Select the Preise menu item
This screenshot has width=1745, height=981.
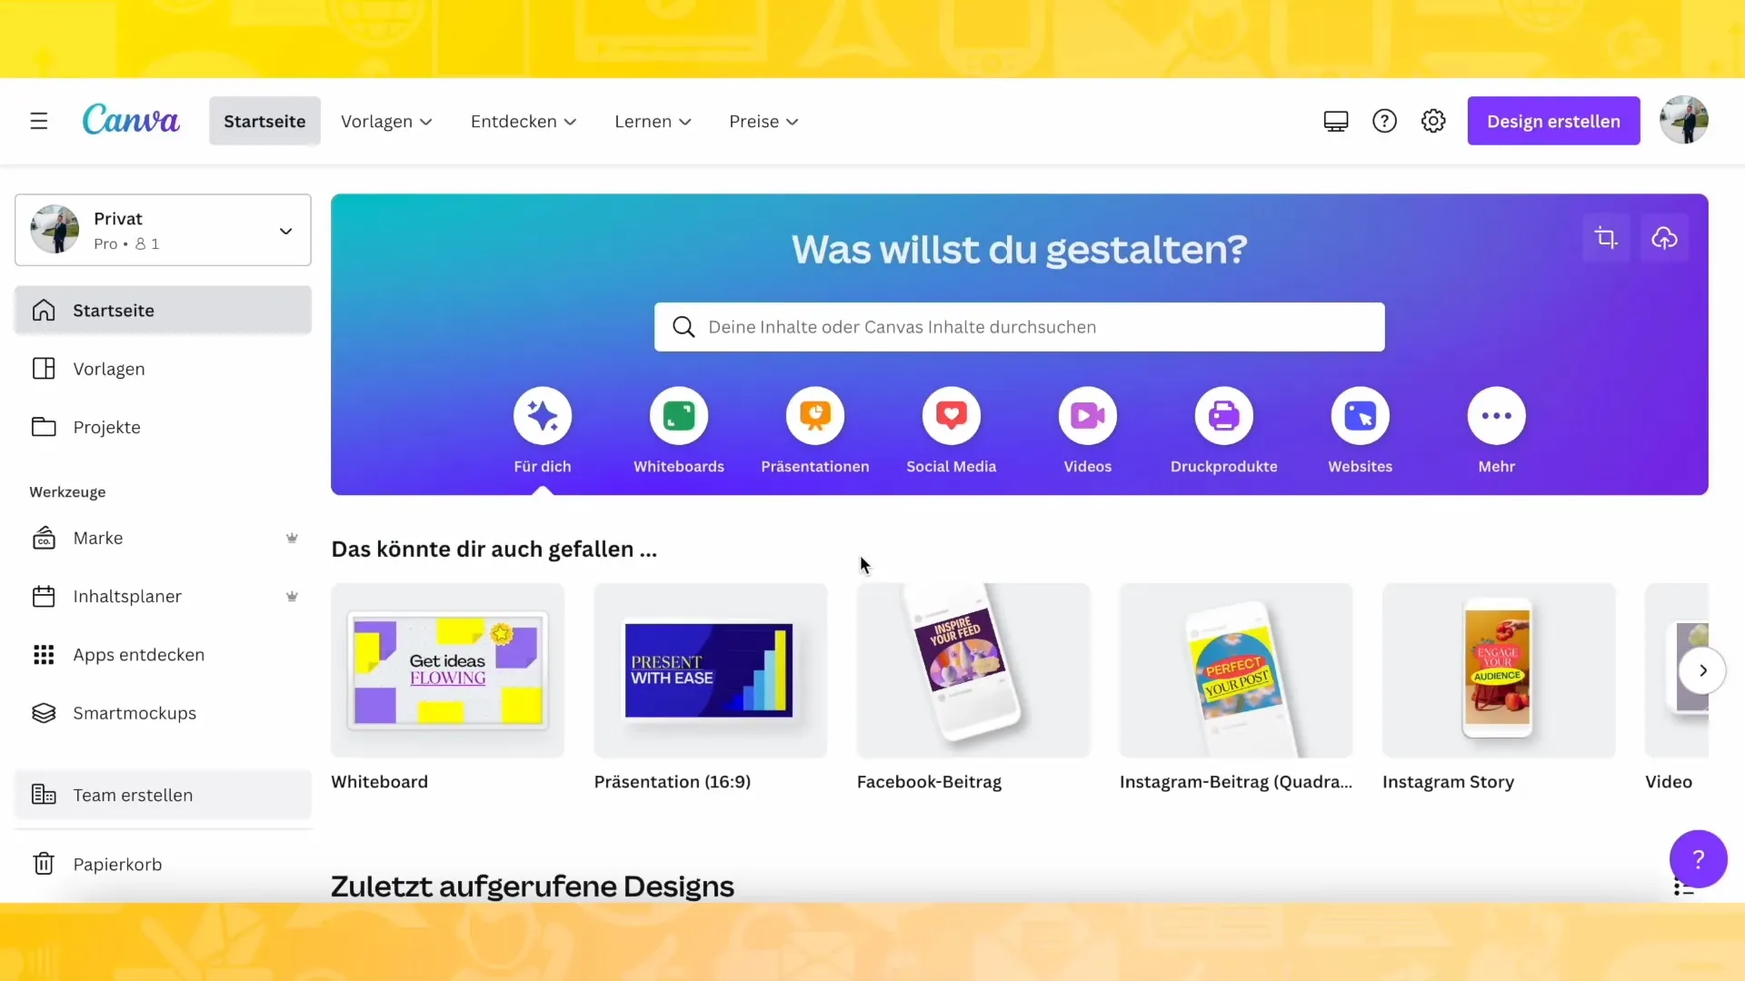click(763, 121)
